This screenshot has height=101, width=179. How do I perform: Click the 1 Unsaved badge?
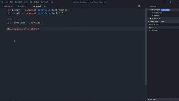(165, 10)
